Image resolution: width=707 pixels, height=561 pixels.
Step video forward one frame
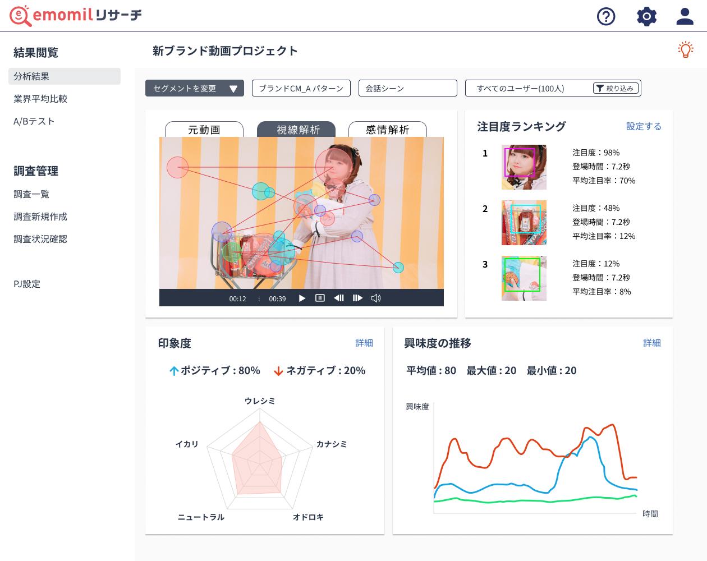tap(357, 298)
